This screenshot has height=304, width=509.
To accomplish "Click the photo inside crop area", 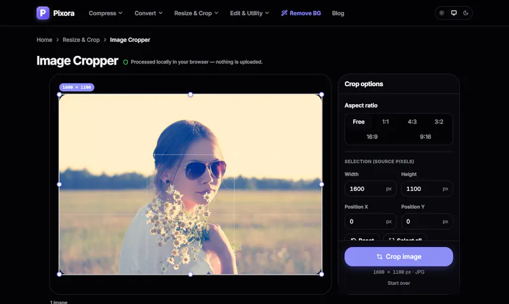I will pyautogui.click(x=190, y=185).
